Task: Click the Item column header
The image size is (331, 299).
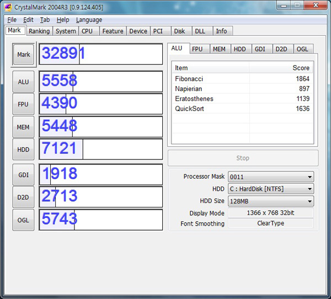Action: pos(211,68)
